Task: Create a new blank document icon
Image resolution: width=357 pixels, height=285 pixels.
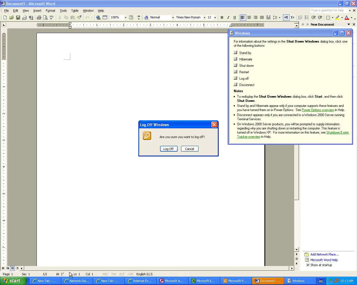Action: point(5,18)
